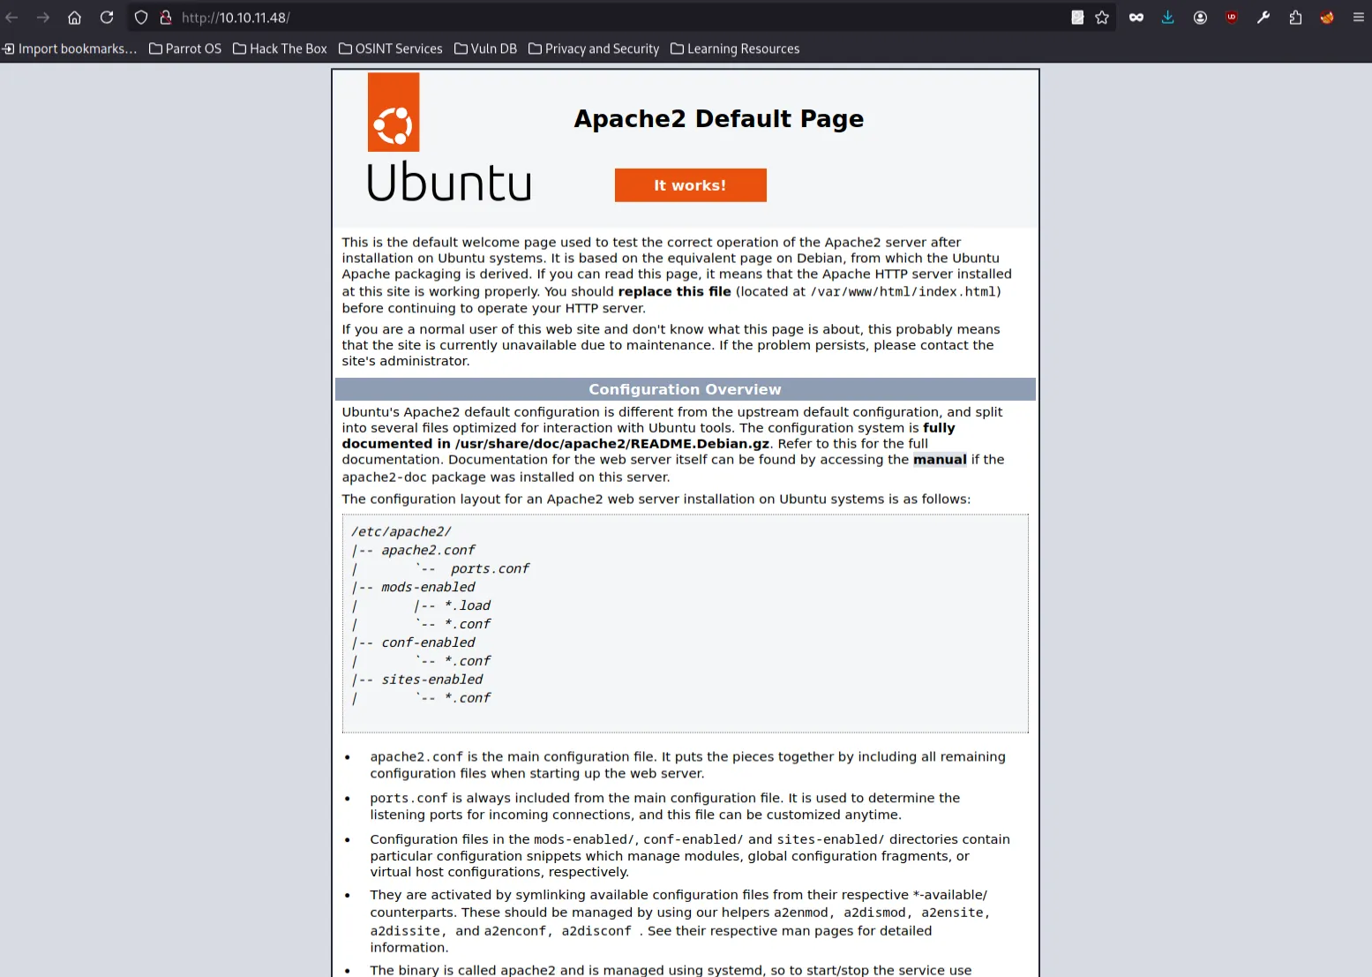Expand the Hack The Box bookmarks folder

pyautogui.click(x=280, y=49)
